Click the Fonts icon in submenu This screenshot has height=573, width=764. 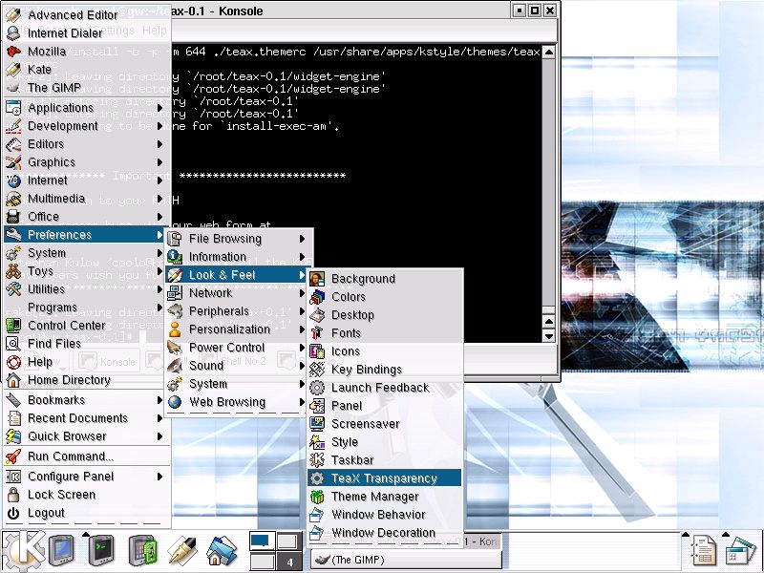pos(317,333)
